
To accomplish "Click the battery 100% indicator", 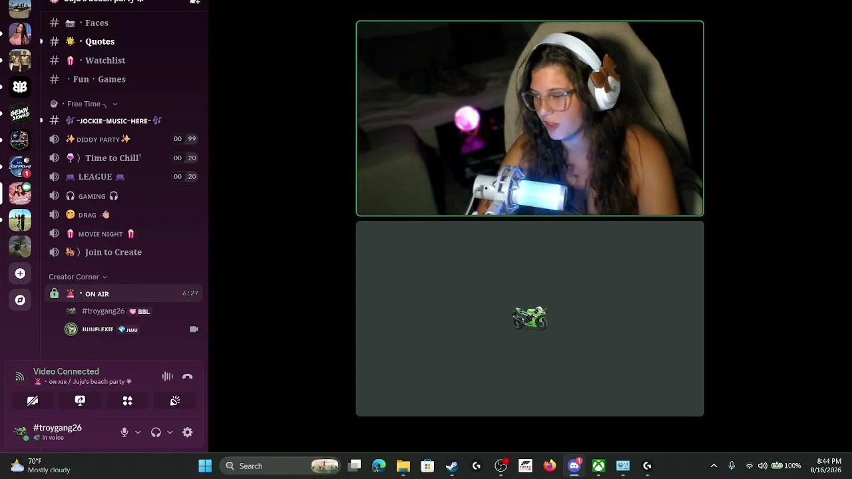I will 786,466.
